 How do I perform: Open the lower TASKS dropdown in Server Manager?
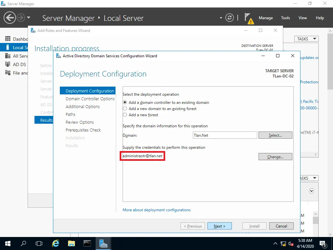pos(309,178)
